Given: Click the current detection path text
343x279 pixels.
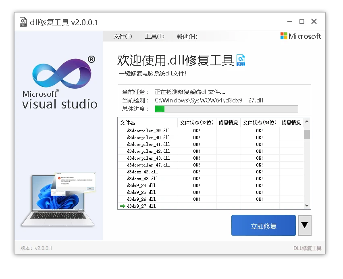Looking at the screenshot, I should (x=209, y=100).
